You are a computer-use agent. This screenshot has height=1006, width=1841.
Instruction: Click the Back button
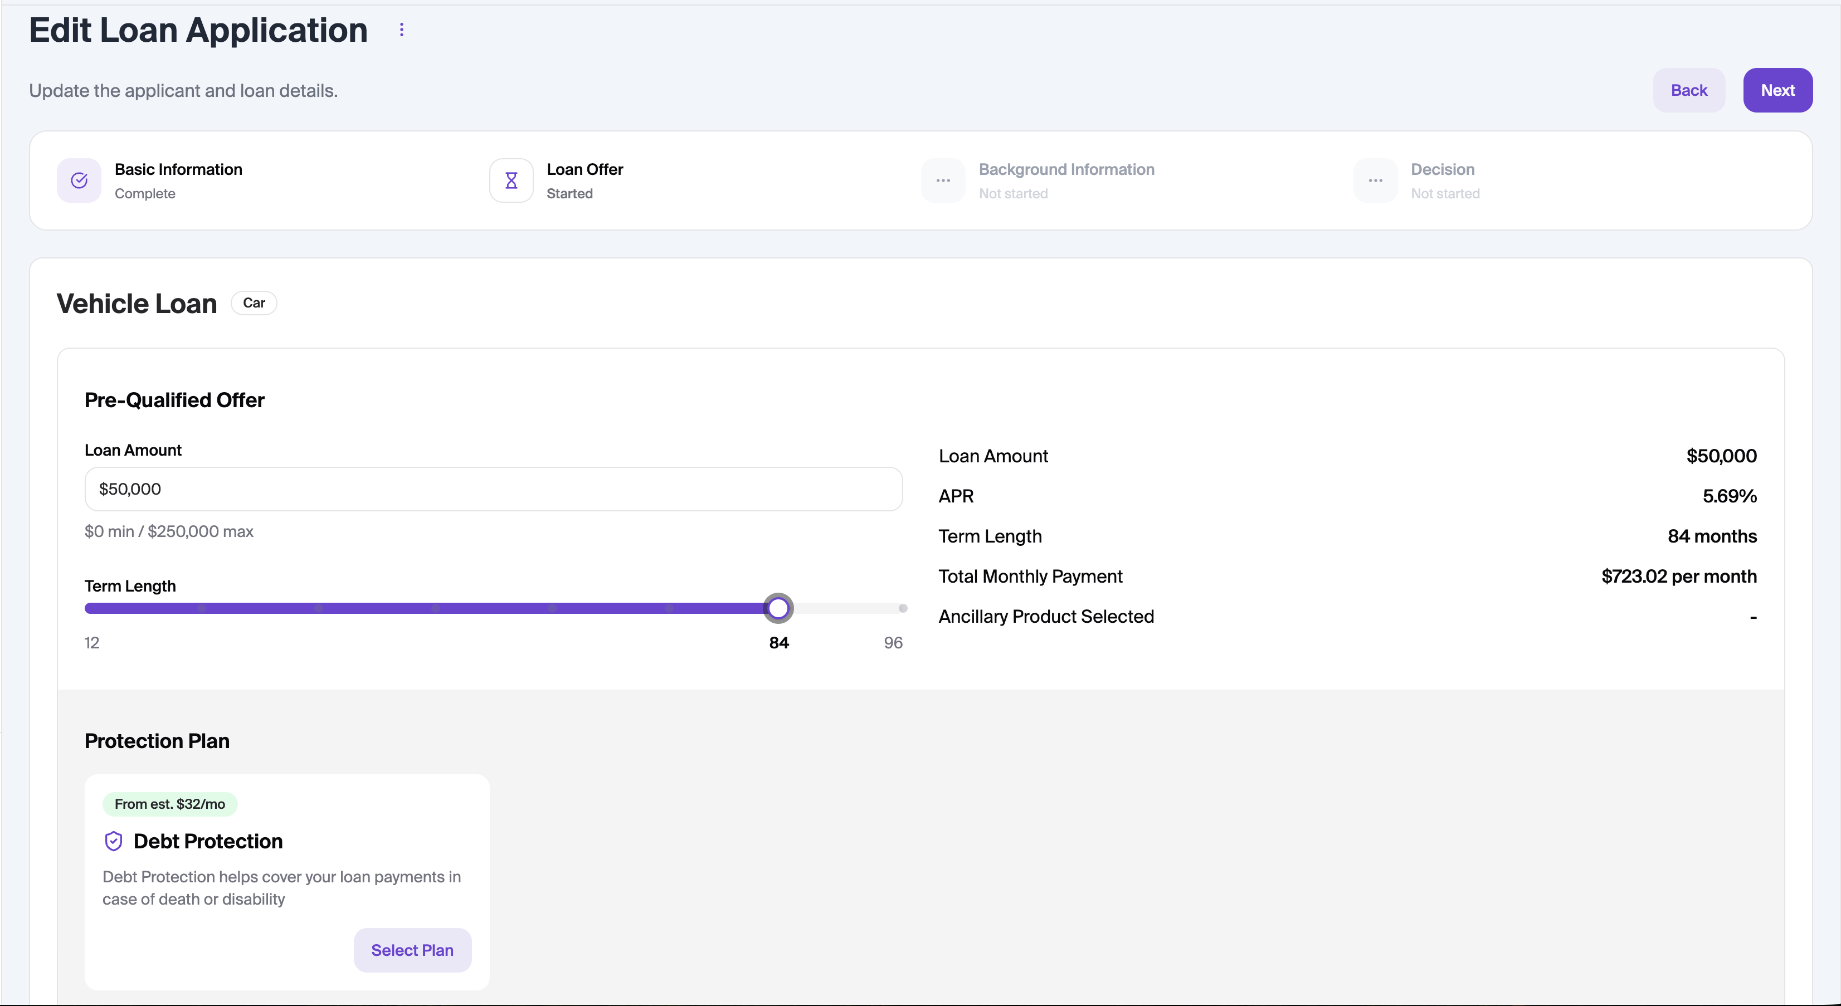click(x=1689, y=90)
